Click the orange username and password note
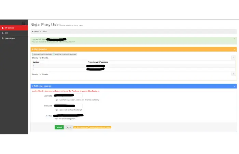The image size is (239, 154). point(92,127)
